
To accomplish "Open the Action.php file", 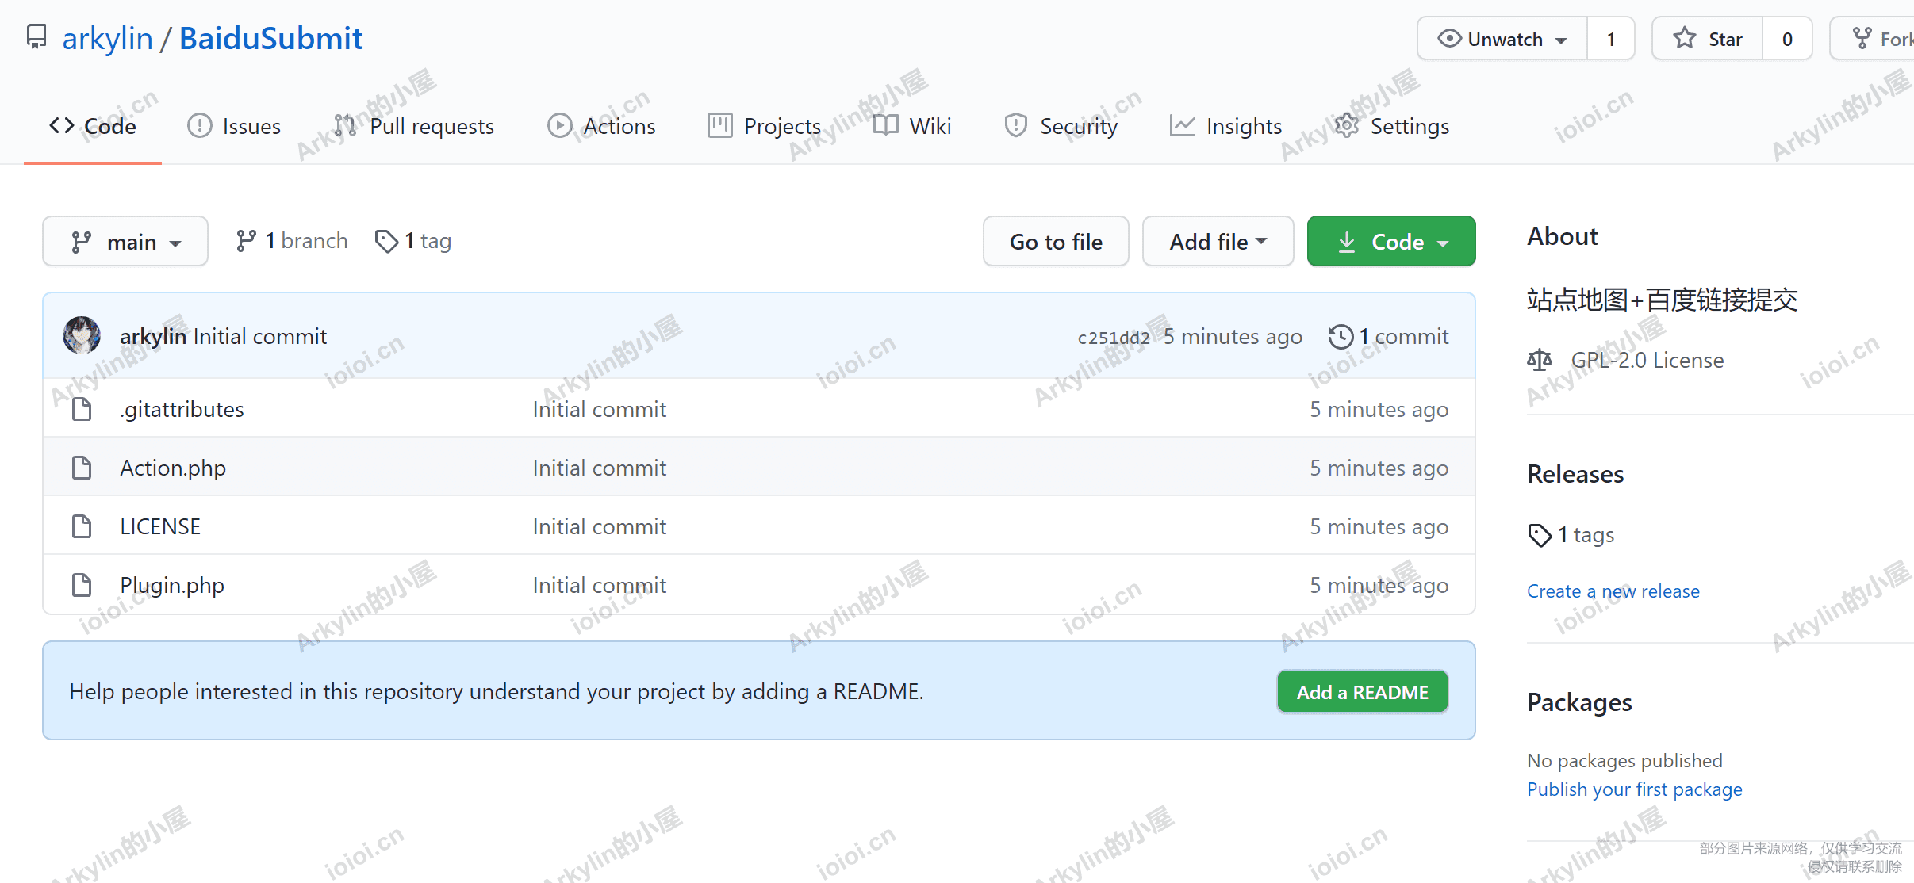I will (x=173, y=468).
